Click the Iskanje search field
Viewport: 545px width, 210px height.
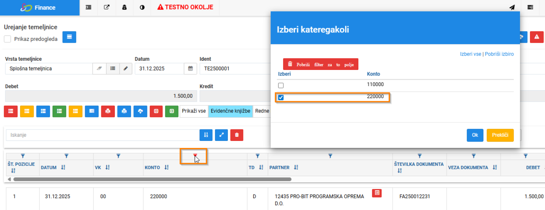point(102,135)
